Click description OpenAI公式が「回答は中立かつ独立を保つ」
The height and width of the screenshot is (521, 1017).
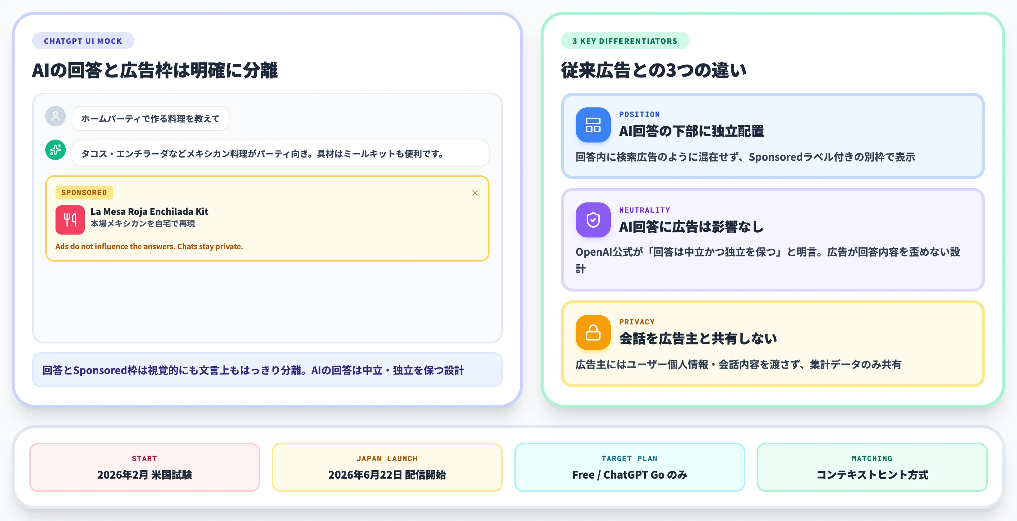pyautogui.click(x=768, y=260)
